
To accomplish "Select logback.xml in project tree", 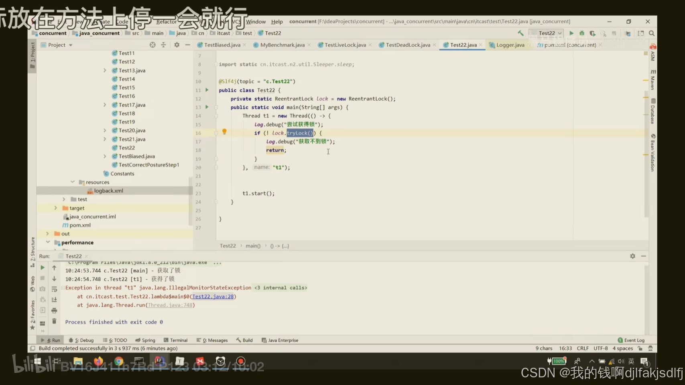I will pos(108,191).
